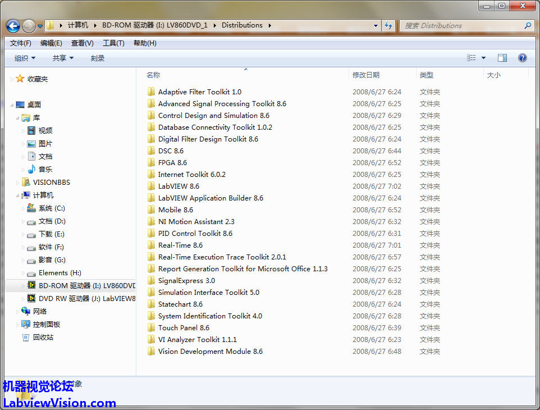Viewport: 540px width, 410px height.
Task: Select the 视频 library icon
Action: 31,130
